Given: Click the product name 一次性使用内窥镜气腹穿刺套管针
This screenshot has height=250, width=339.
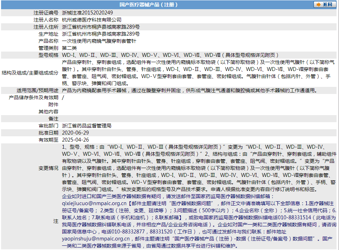Looking at the screenshot, I should [x=99, y=41].
